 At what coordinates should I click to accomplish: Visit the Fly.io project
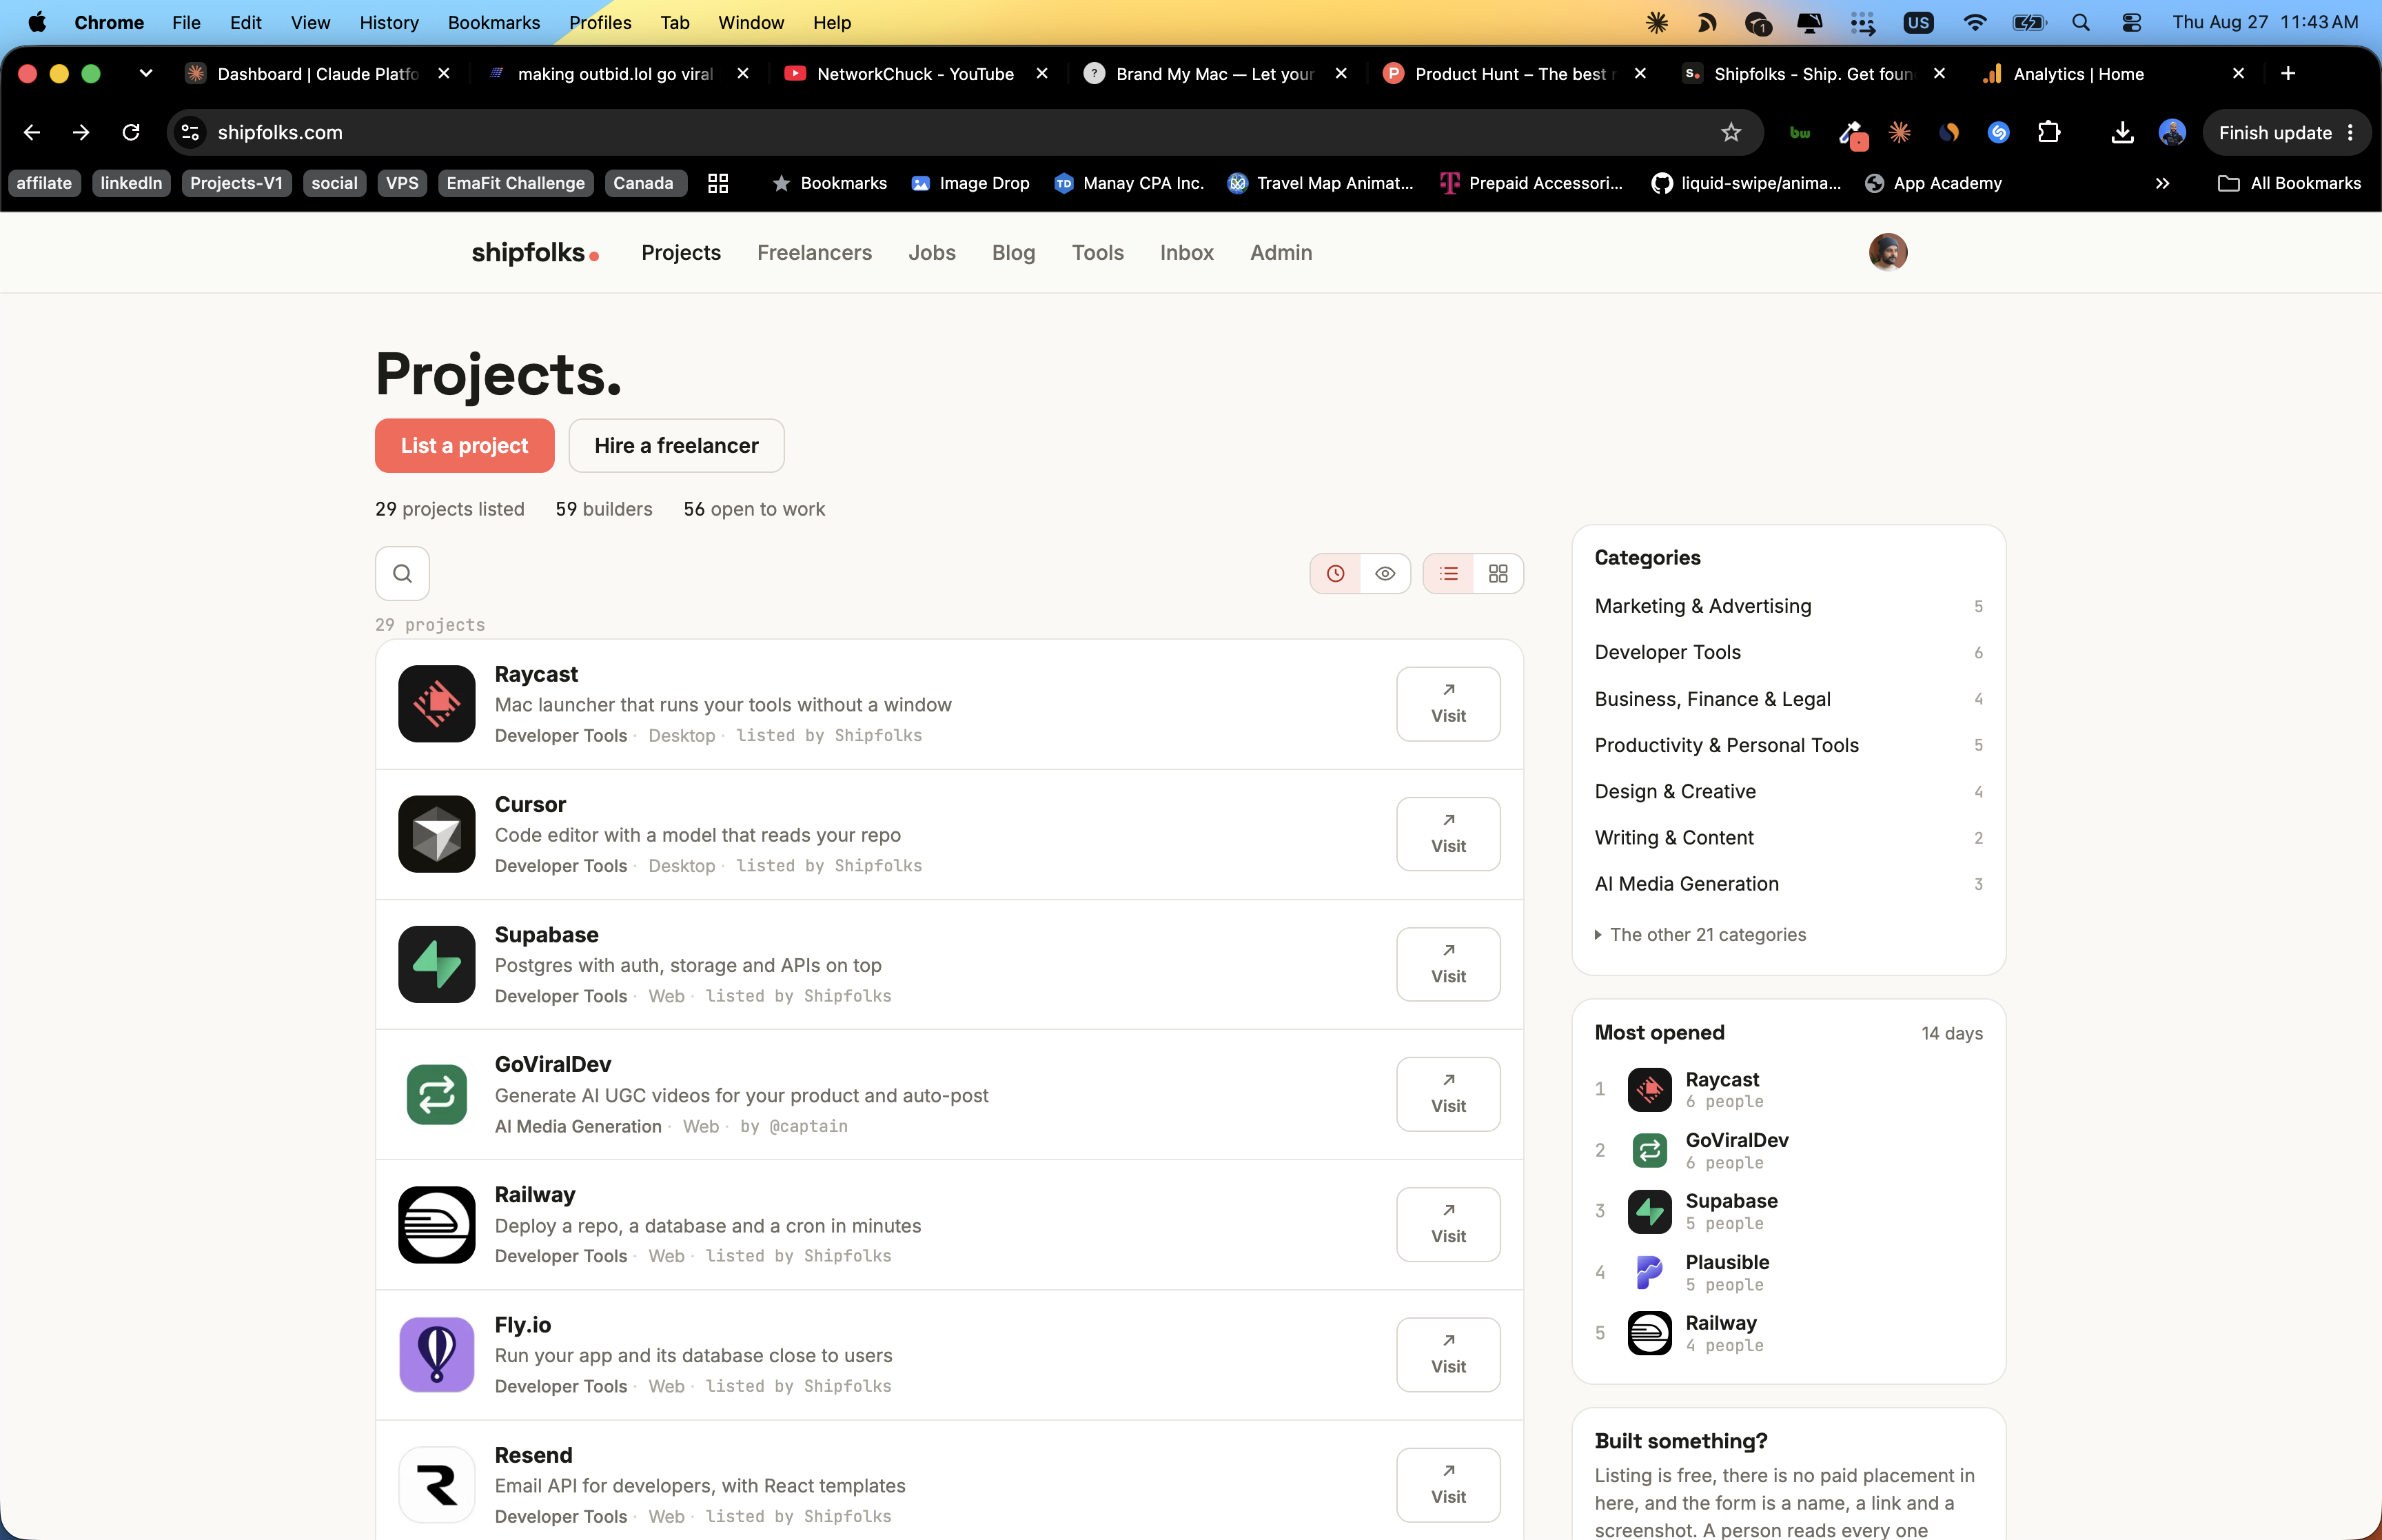1447,1354
